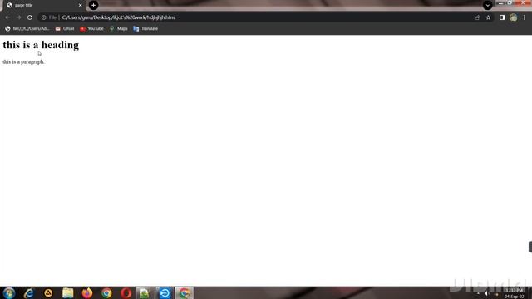This screenshot has width=532, height=299.
Task: Open the green notepad app on taskbar
Action: click(x=145, y=293)
